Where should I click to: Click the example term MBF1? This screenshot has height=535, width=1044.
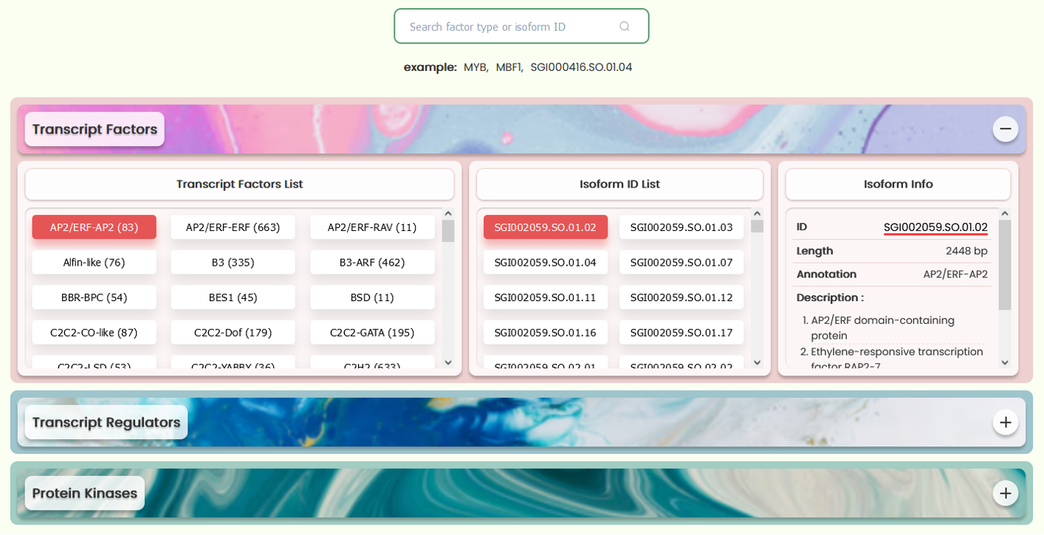(x=509, y=67)
